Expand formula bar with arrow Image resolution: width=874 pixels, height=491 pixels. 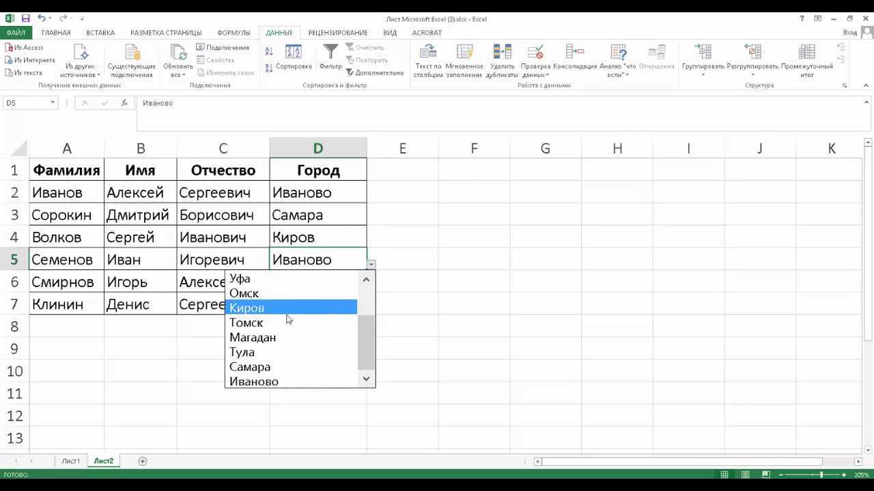point(866,103)
